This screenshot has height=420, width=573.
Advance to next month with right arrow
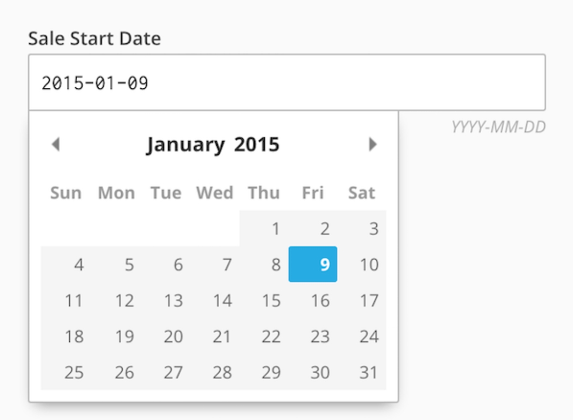373,144
